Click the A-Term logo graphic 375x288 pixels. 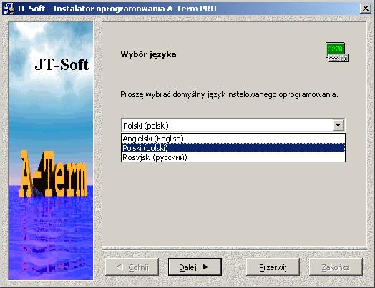[x=53, y=174]
